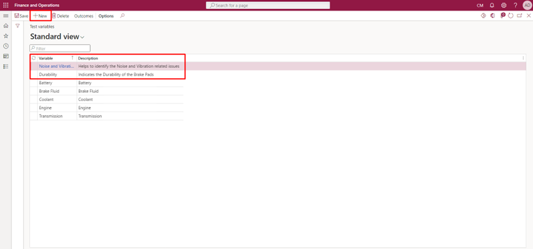Open Recent clock in left sidebar
533x249 pixels.
click(x=6, y=46)
